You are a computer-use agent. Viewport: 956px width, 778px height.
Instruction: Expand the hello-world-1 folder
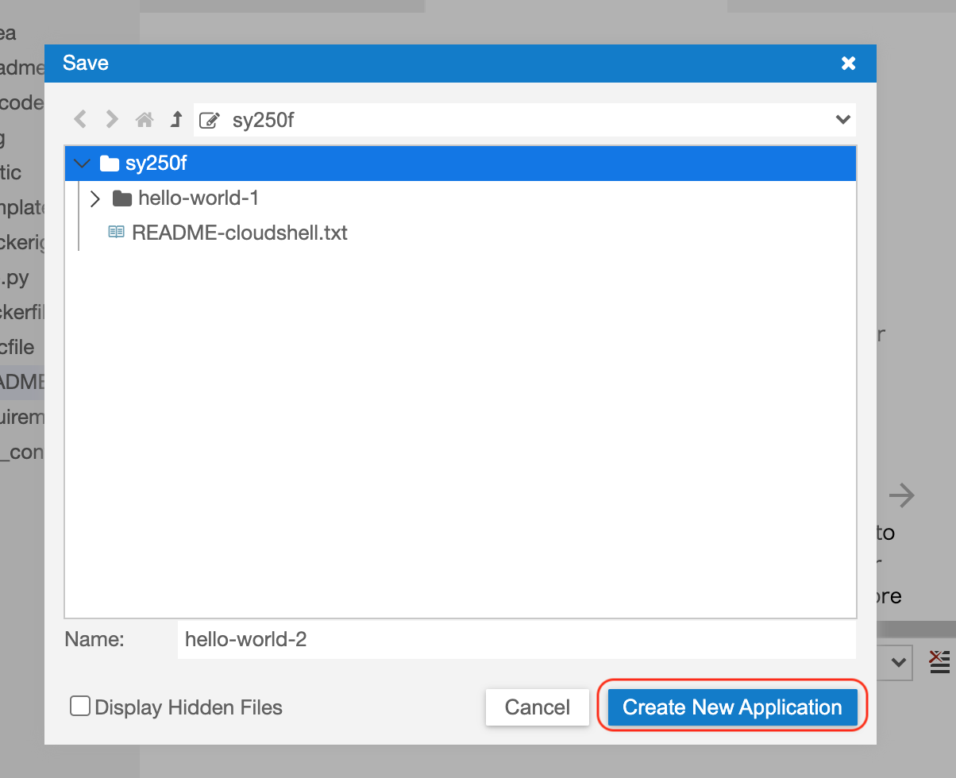click(94, 198)
